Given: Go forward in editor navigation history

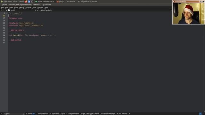Looking at the screenshot, I should tap(4, 10).
